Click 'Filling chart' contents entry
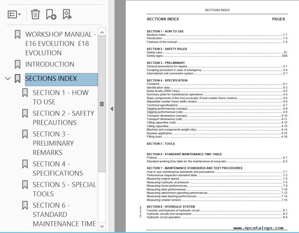The image size is (299, 233). click(217, 136)
